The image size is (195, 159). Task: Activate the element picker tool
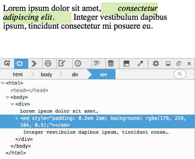click(7, 63)
